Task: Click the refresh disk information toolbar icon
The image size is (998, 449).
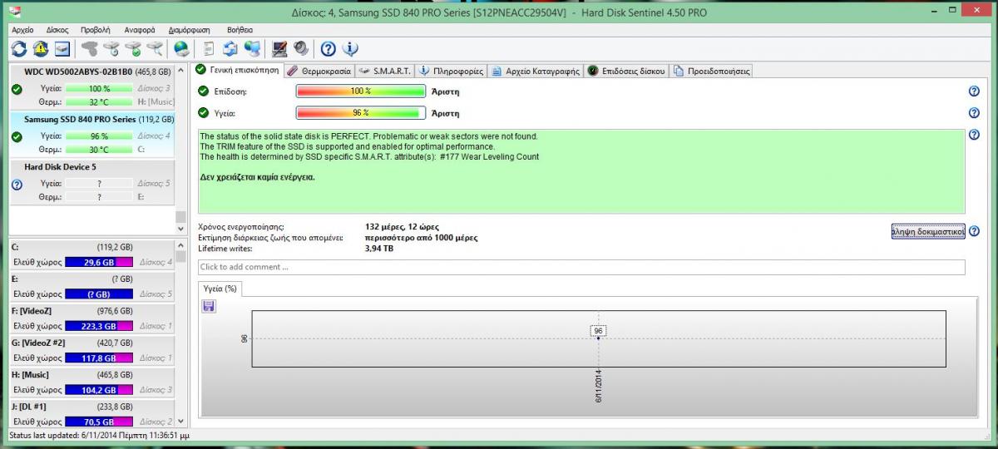Action: 19,48
